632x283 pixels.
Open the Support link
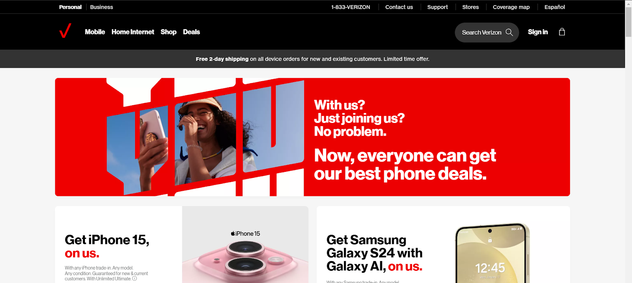point(437,7)
